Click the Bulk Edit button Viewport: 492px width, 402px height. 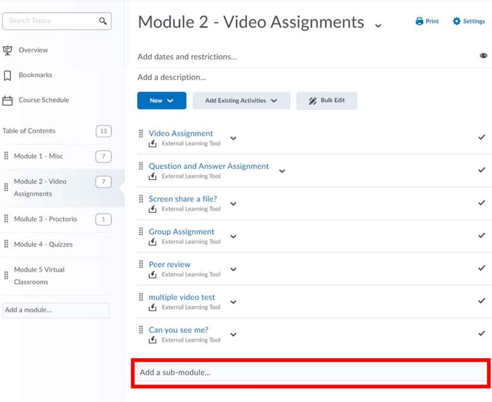pyautogui.click(x=327, y=100)
